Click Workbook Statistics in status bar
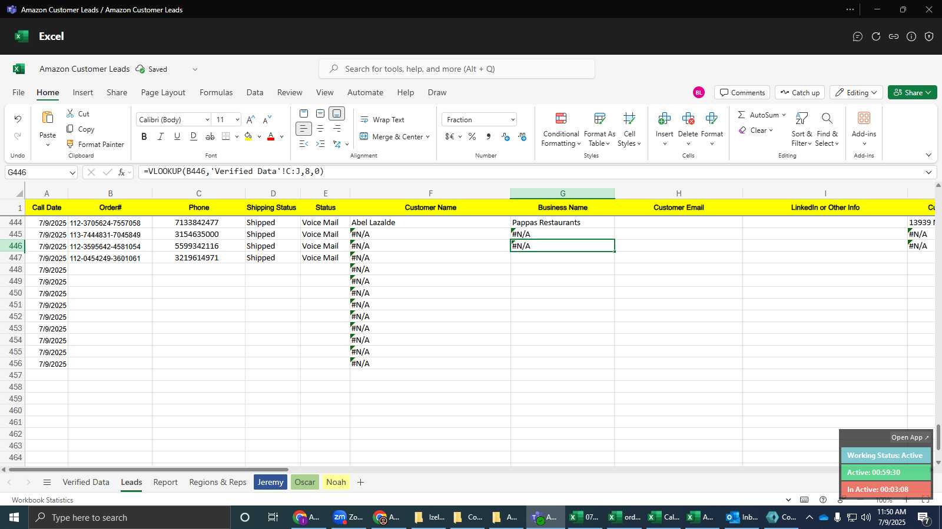 click(42, 500)
